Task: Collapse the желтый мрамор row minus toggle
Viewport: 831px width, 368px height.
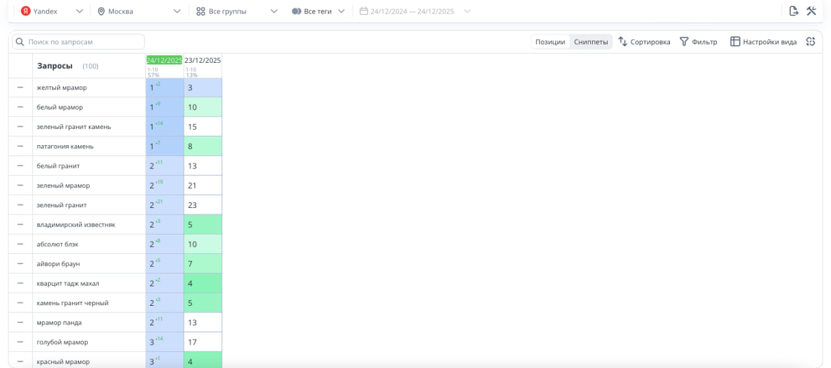Action: [x=20, y=87]
